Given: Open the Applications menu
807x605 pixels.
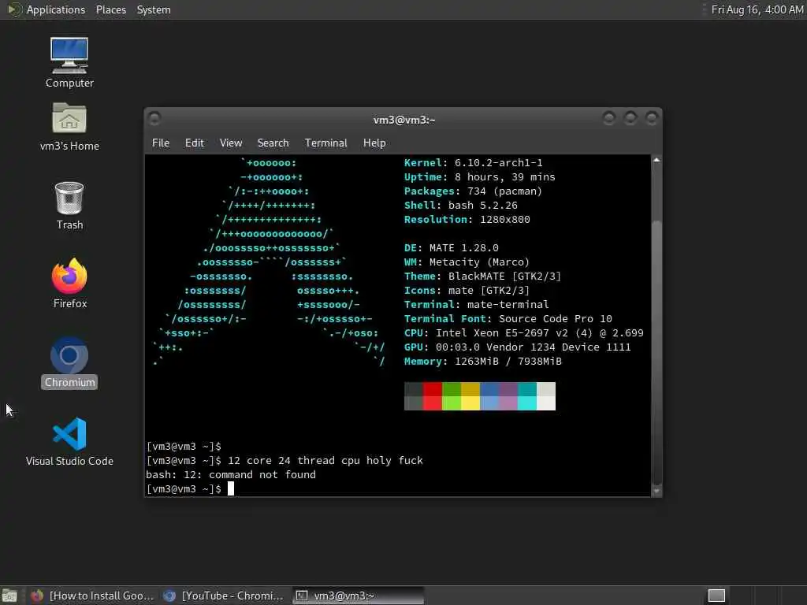Looking at the screenshot, I should (56, 9).
